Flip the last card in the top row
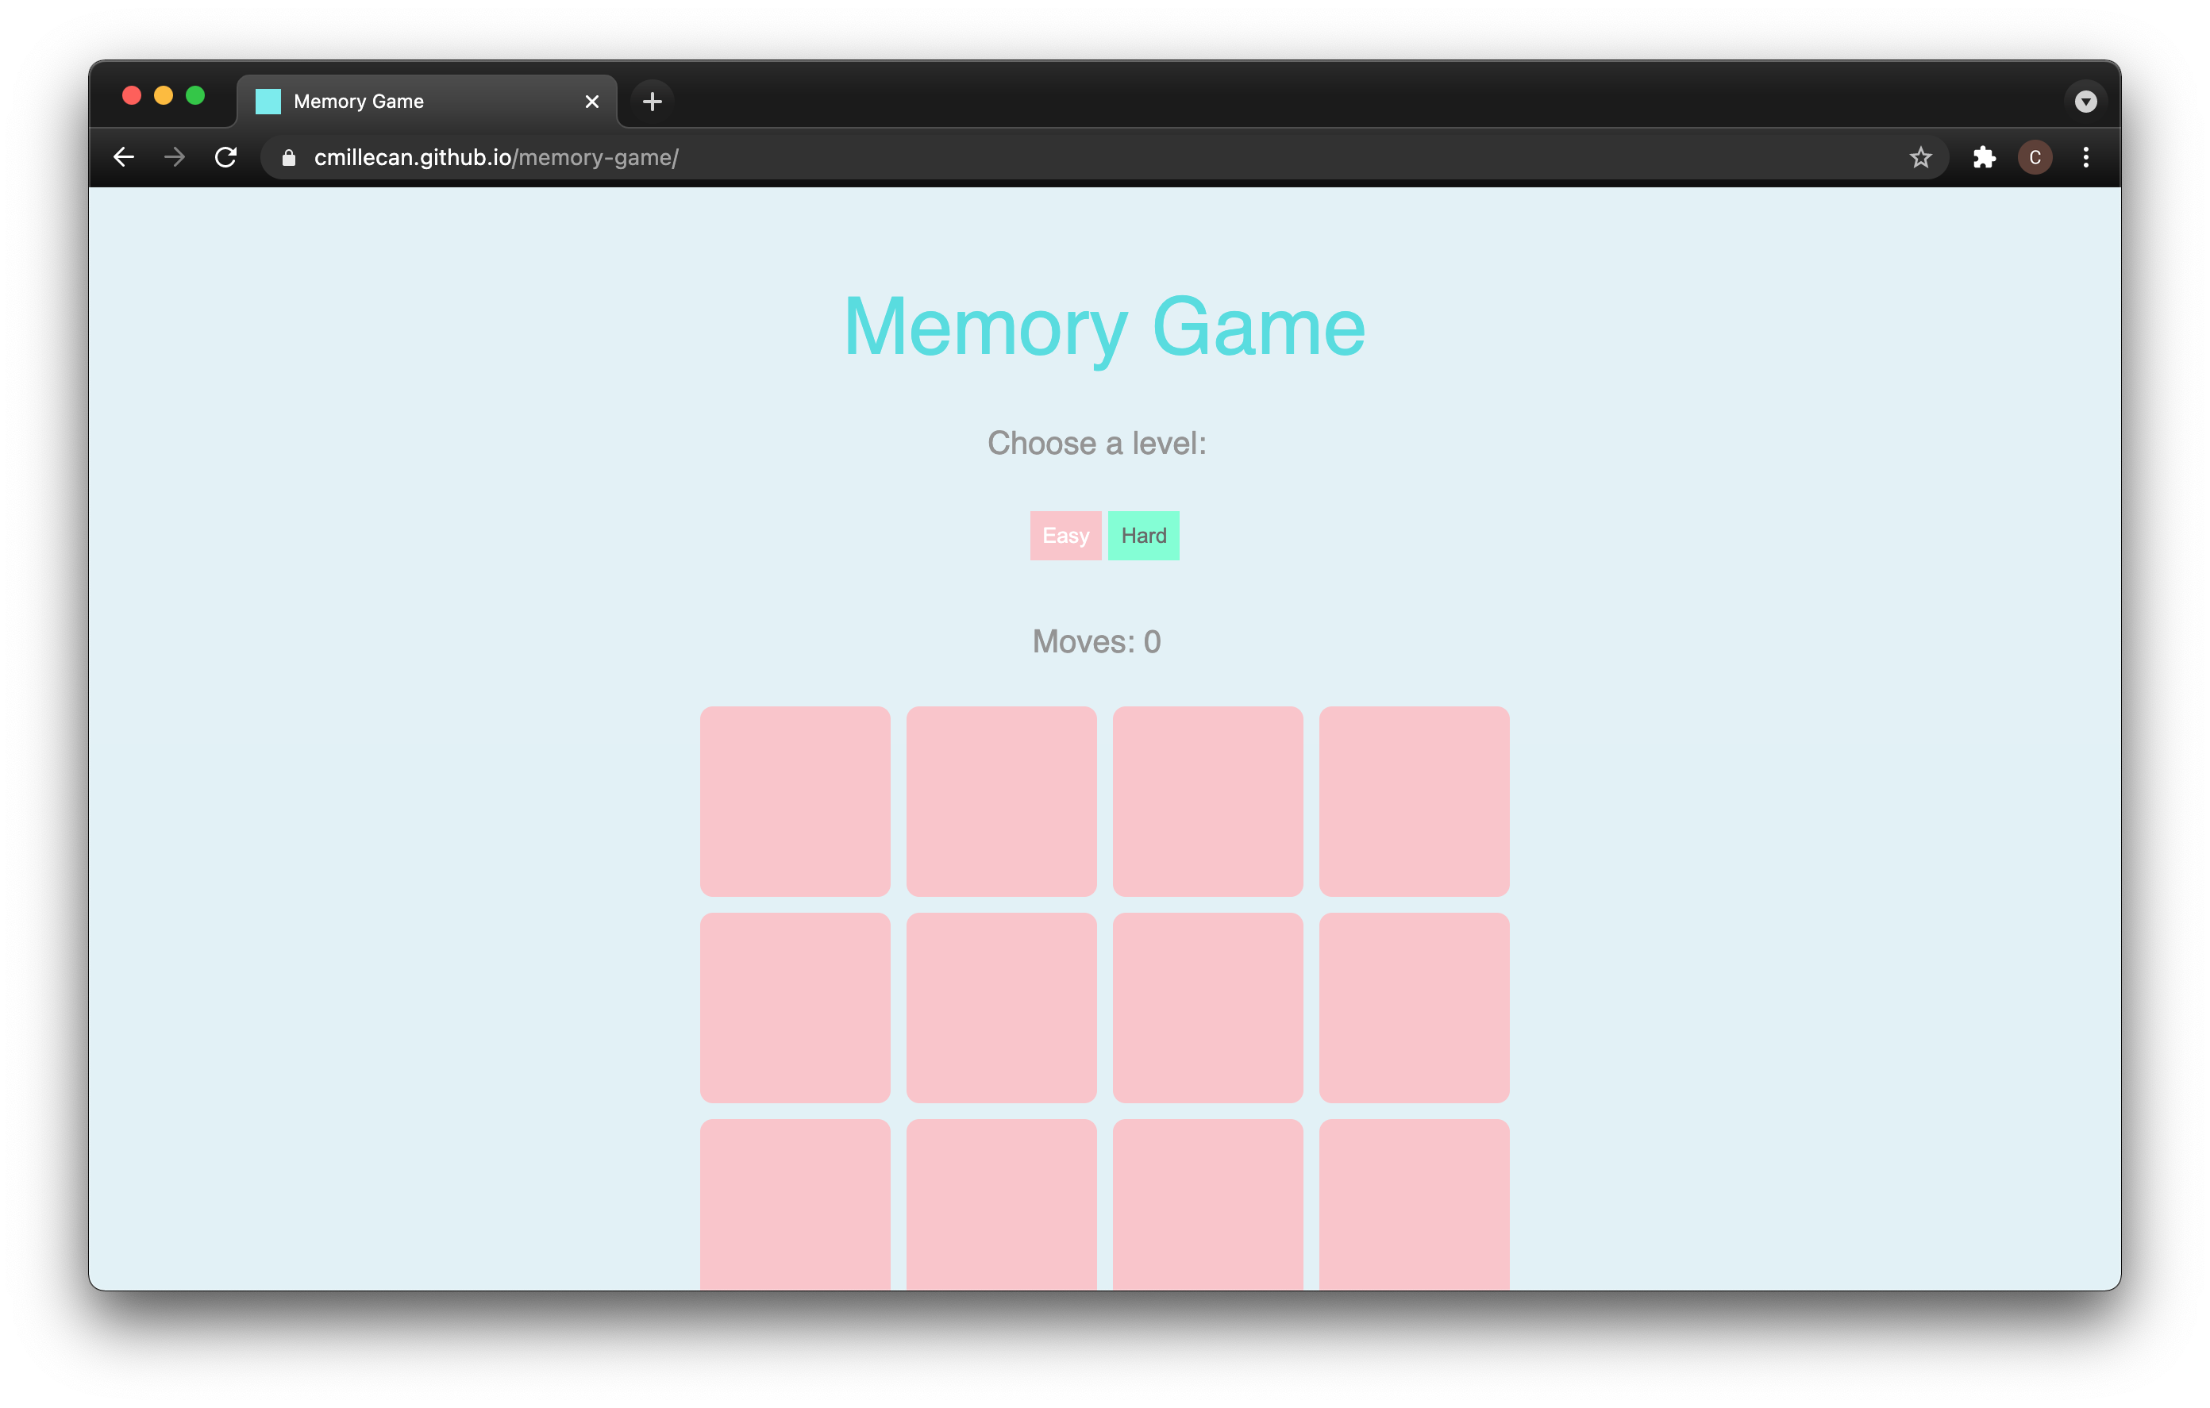Image resolution: width=2210 pixels, height=1408 pixels. coord(1413,800)
